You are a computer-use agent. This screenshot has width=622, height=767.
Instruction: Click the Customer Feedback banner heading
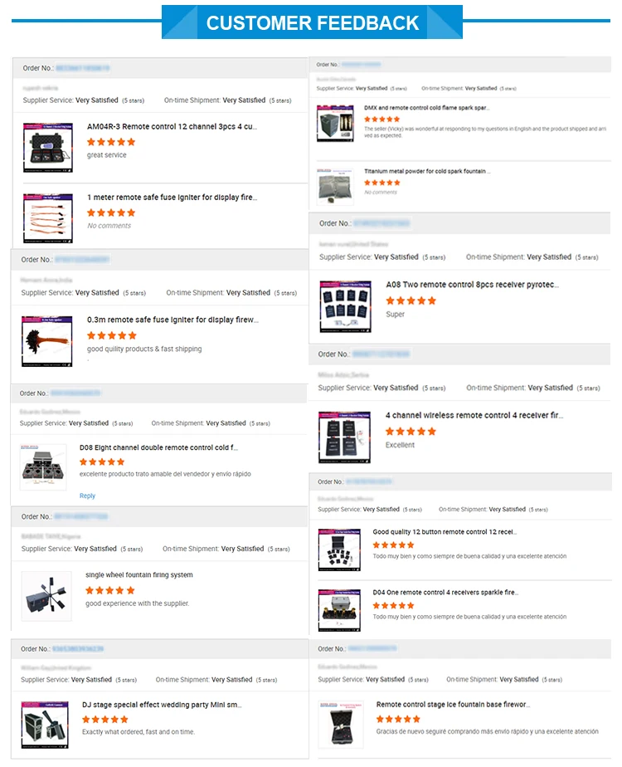point(312,22)
